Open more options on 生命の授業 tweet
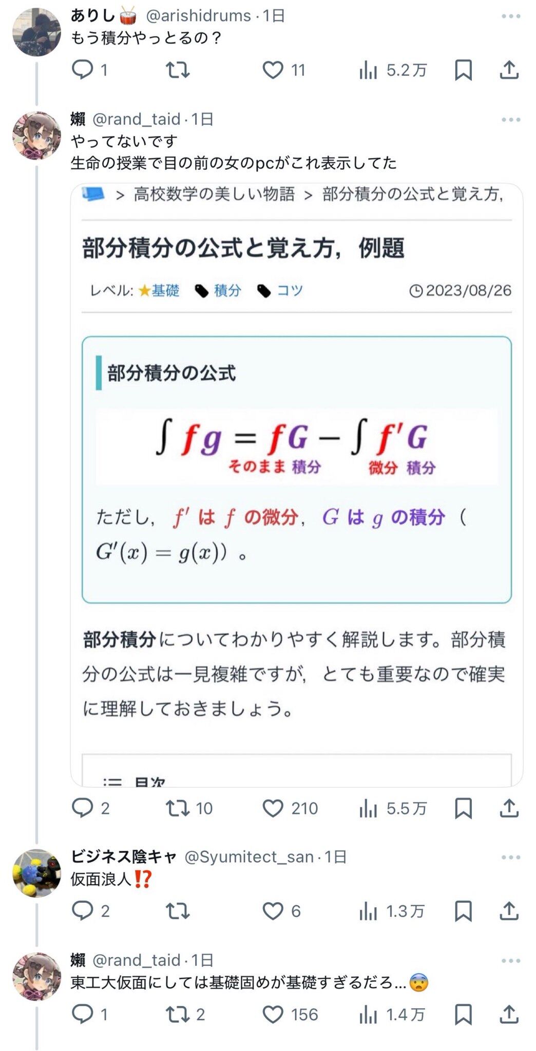The width and height of the screenshot is (536, 1051). [511, 120]
